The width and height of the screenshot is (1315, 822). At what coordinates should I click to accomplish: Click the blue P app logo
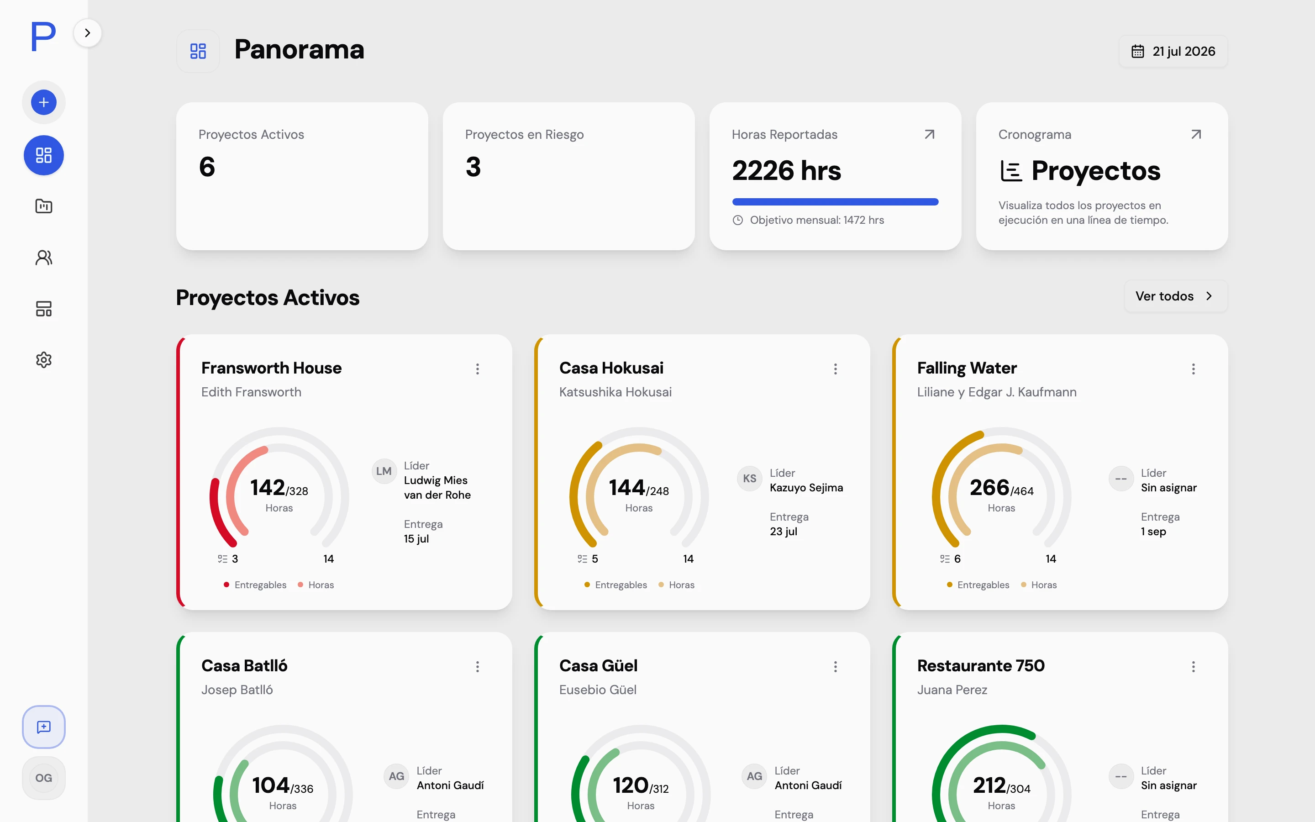tap(43, 37)
